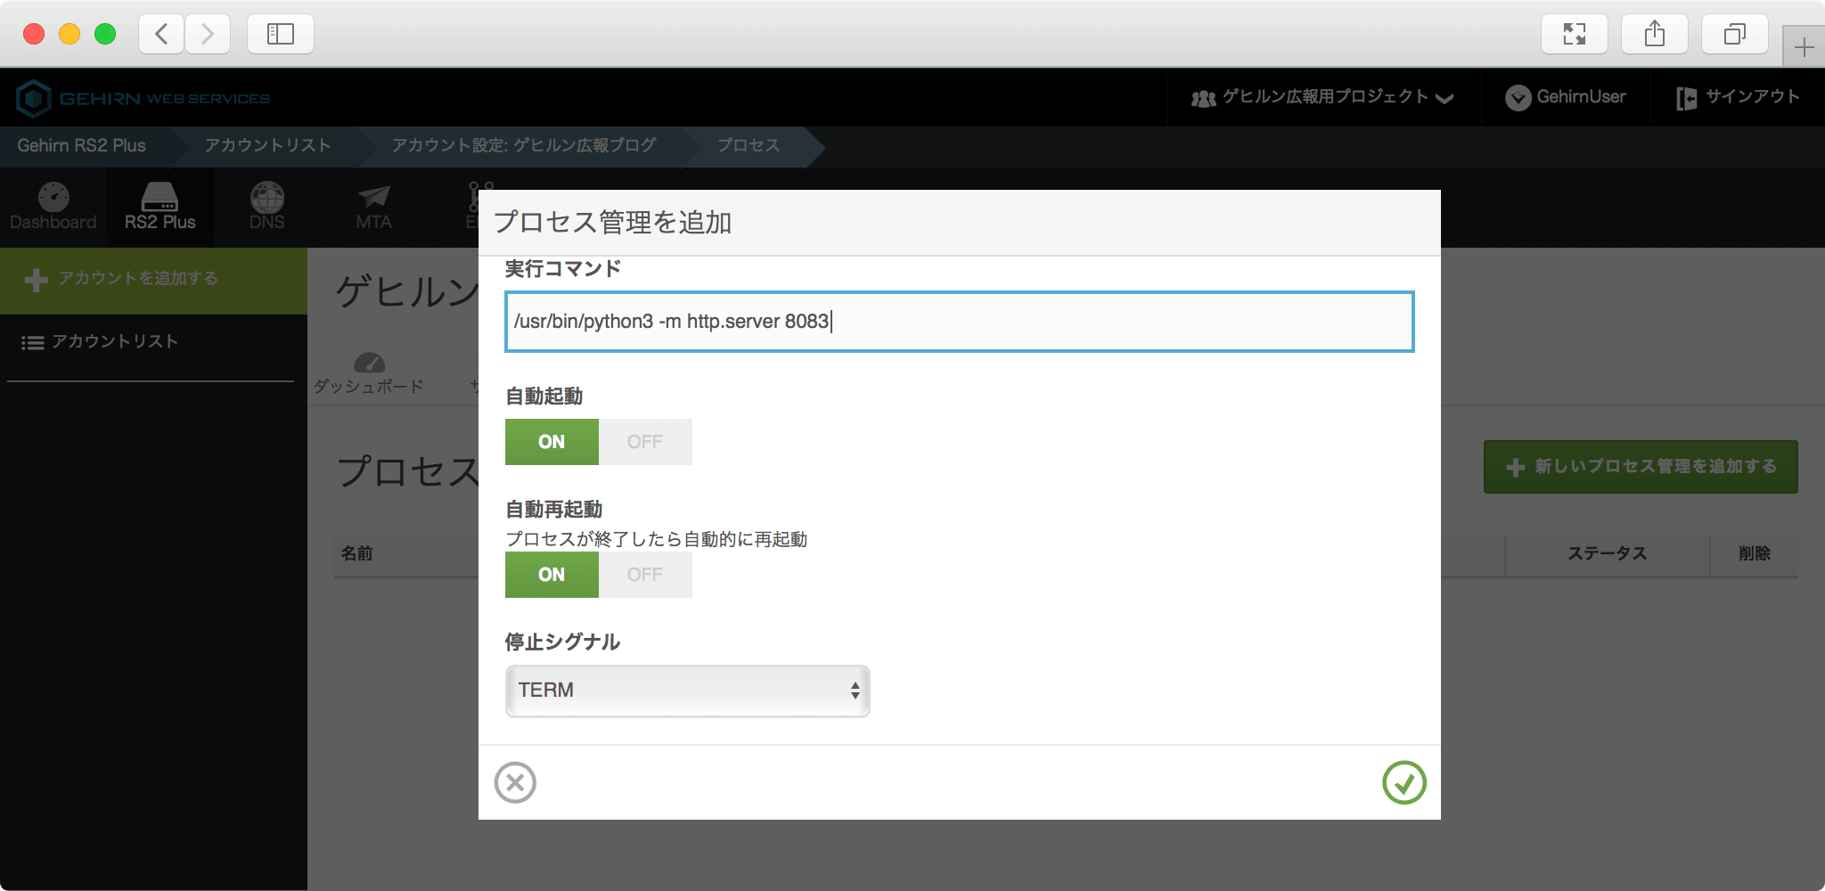
Task: Turn 自動再起動 switch OFF
Action: tap(645, 575)
